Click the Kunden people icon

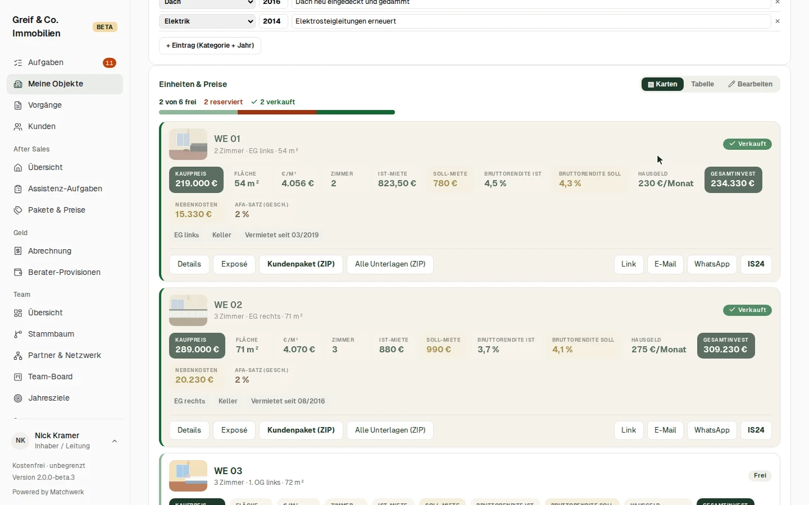pos(18,127)
